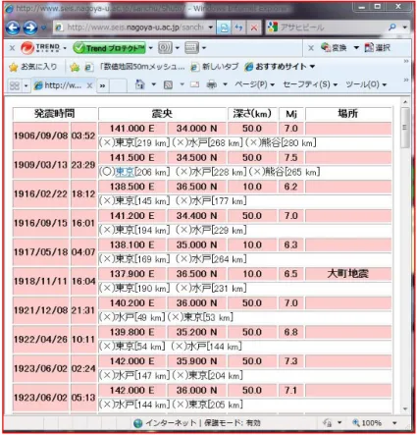Click the Print icon
This screenshot has width=417, height=435.
coord(212,84)
